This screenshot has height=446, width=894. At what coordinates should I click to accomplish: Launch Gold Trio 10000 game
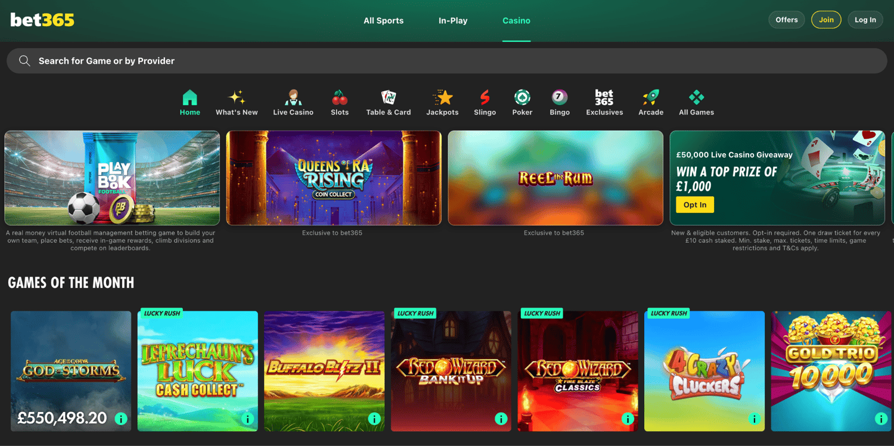coord(831,371)
